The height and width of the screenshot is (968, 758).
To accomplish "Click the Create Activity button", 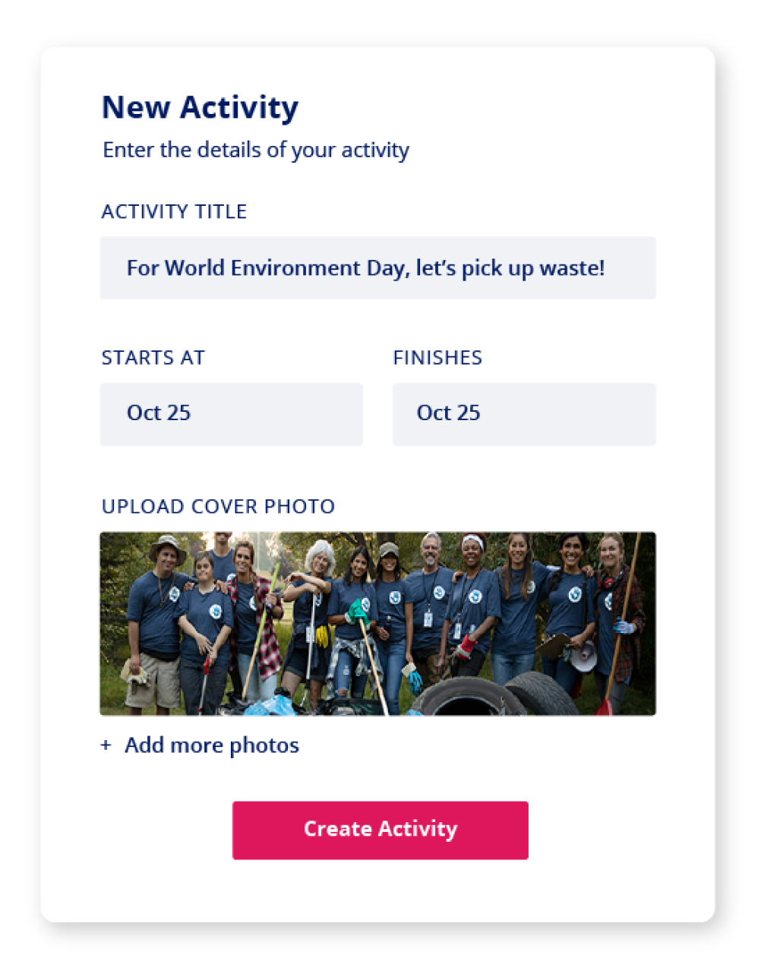I will tap(380, 830).
